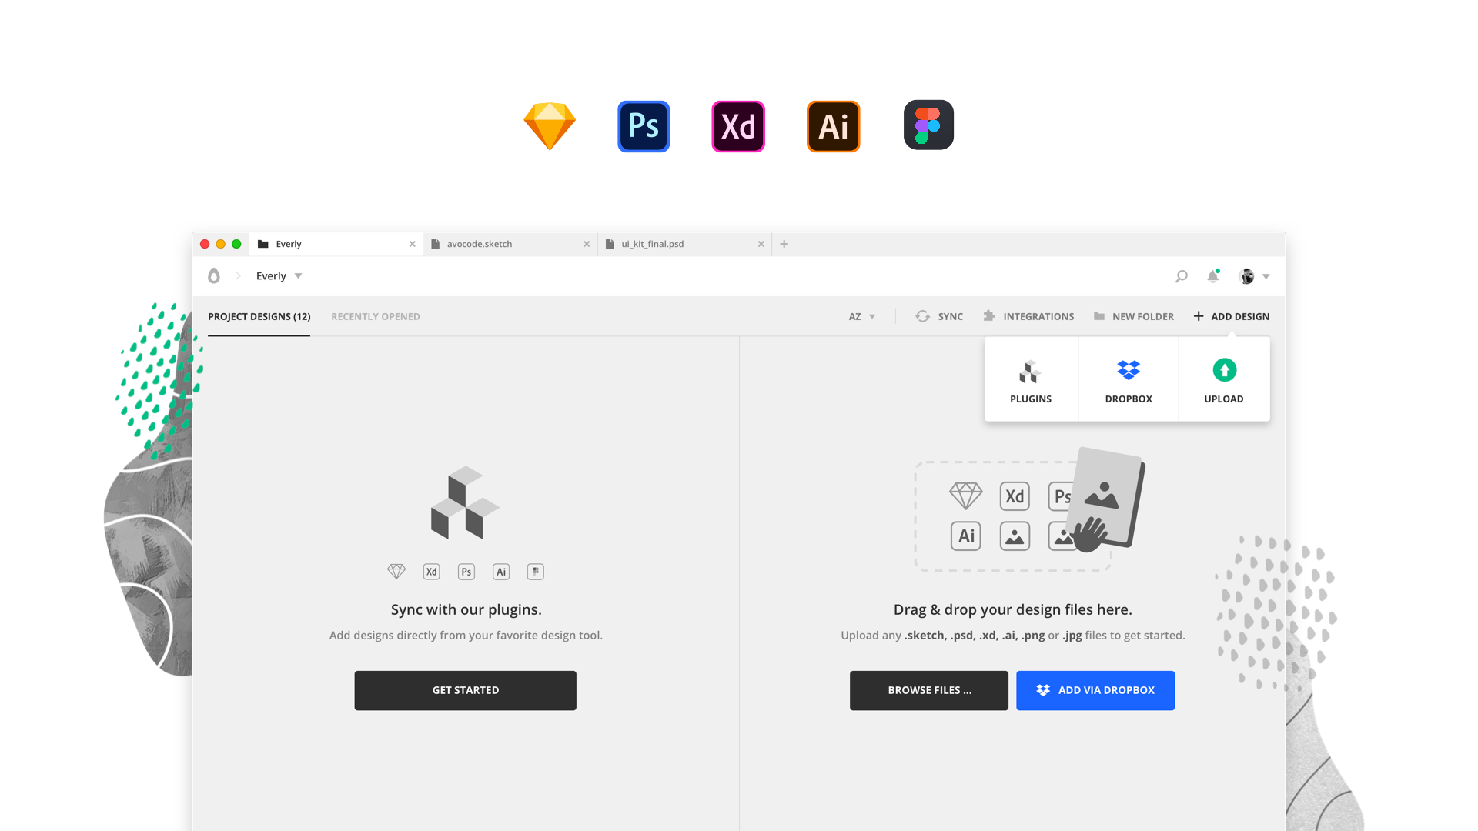Screen dimensions: 1478x831
Task: Click file icon on ui_kit_final.psd tab
Action: pyautogui.click(x=610, y=244)
